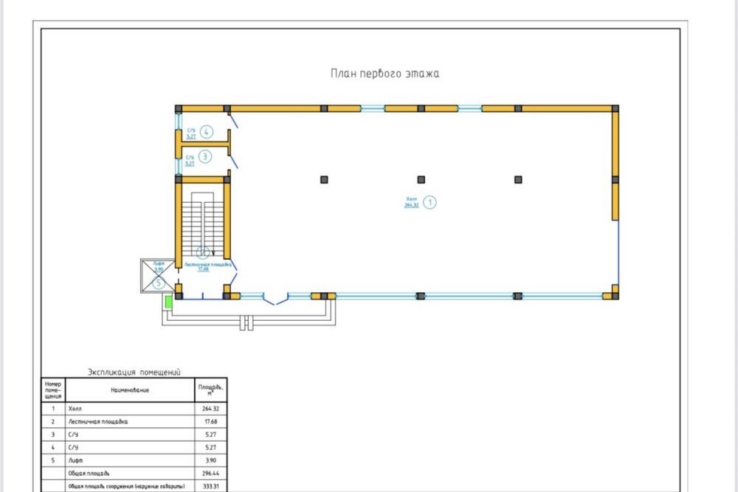Click the green square near the entrance
The height and width of the screenshot is (492, 738).
[168, 301]
